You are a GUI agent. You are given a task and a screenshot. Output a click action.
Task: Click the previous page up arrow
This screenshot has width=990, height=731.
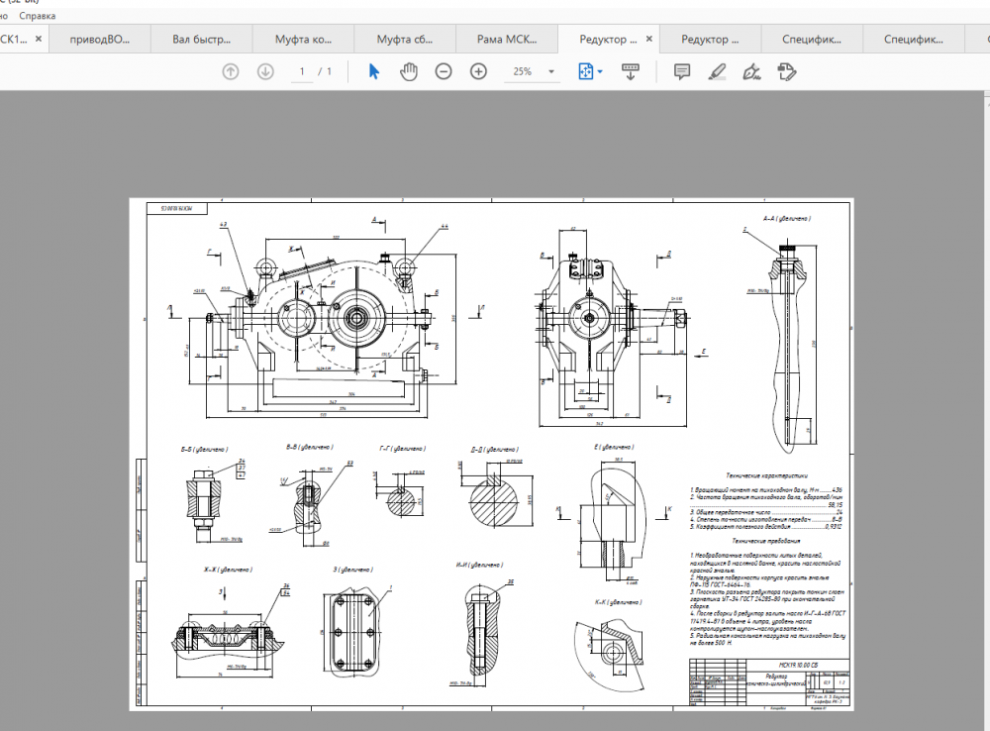tap(231, 71)
